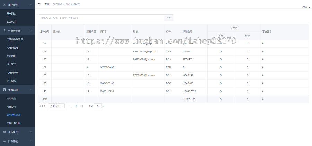
Task: Click phone number 17090115795
Action: click(x=107, y=91)
